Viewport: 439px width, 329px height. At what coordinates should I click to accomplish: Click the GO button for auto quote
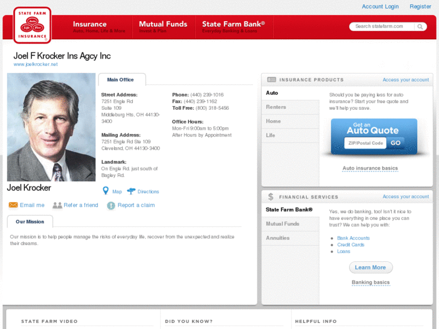click(x=396, y=143)
